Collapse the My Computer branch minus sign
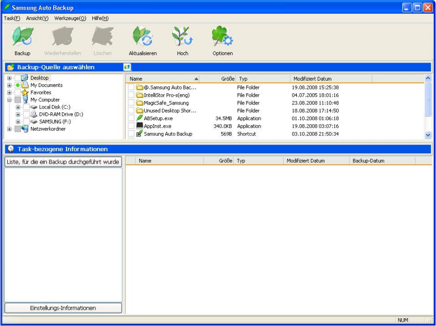Screen dimensions: 436x326 coord(9,100)
